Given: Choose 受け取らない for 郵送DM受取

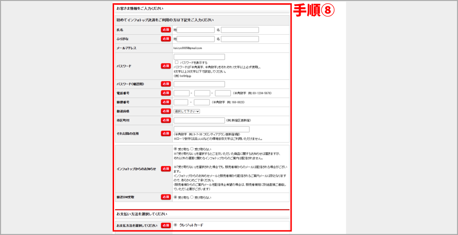Looking at the screenshot, I should pos(192,197).
